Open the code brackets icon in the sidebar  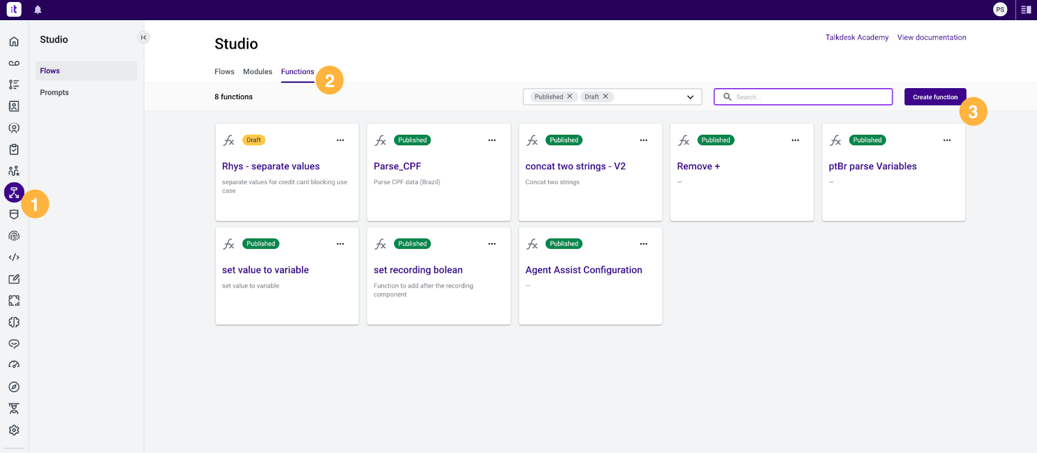pos(14,257)
